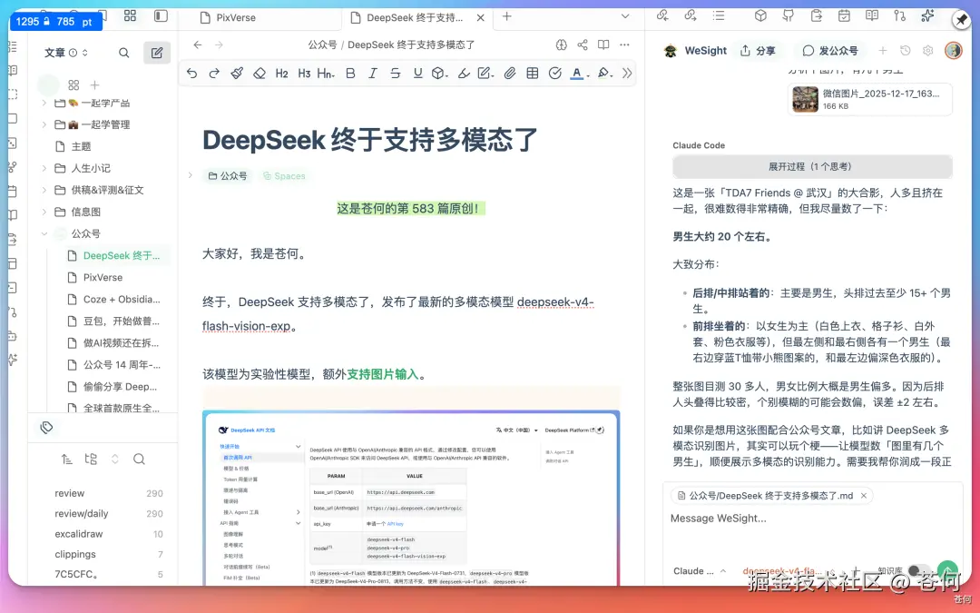This screenshot has width=980, height=613.
Task: Expand the 一起学产品 folder
Action: point(44,103)
